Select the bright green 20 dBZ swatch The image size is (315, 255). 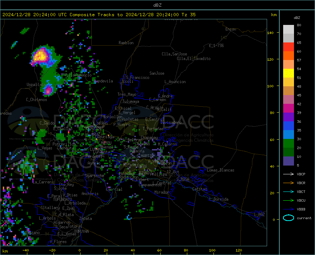click(x=288, y=143)
